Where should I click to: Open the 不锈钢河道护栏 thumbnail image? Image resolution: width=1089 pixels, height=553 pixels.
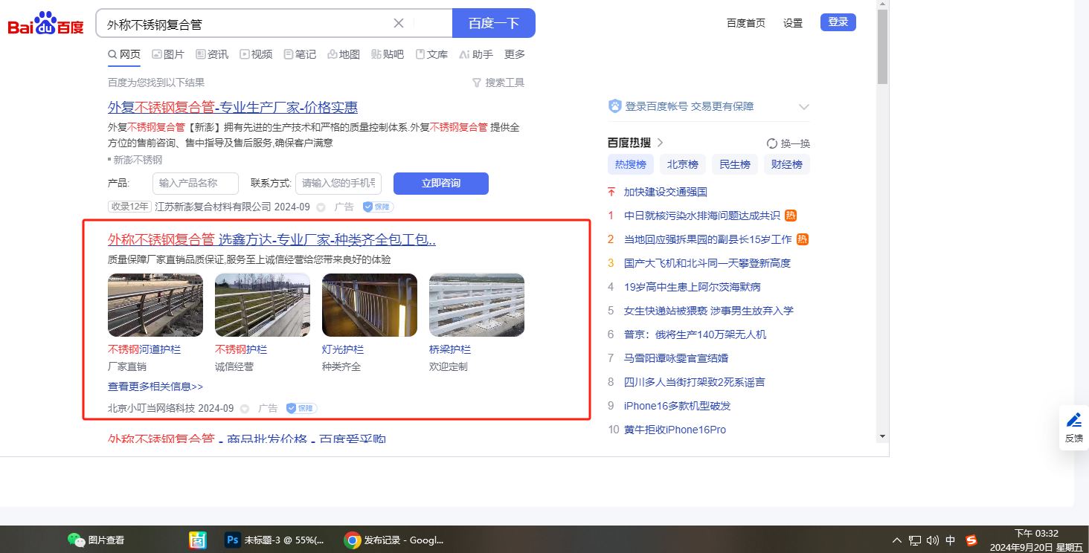click(155, 305)
